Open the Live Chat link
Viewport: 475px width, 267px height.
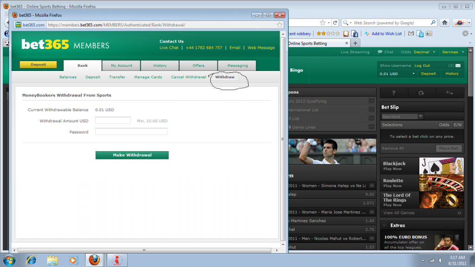[169, 48]
